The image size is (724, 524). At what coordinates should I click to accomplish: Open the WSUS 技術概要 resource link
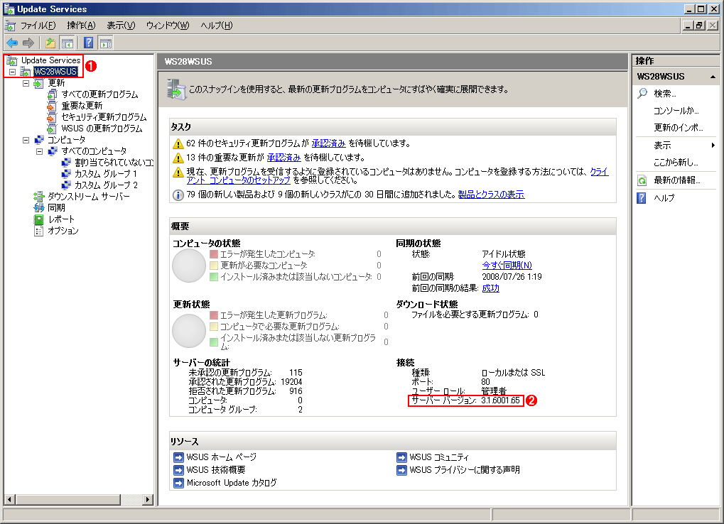pos(216,470)
